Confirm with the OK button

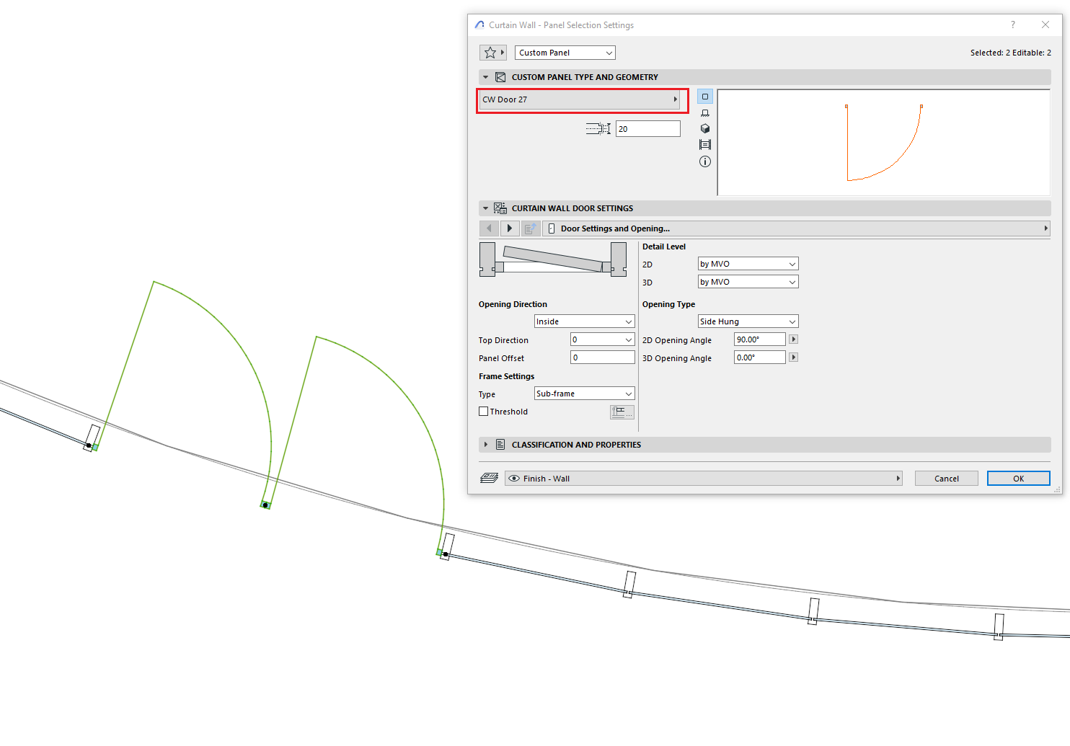click(1018, 479)
